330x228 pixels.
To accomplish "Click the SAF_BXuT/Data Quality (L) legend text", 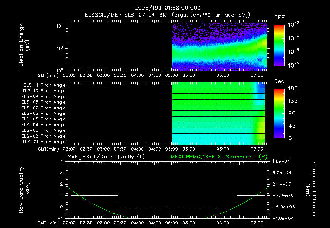I will pyautogui.click(x=106, y=157).
